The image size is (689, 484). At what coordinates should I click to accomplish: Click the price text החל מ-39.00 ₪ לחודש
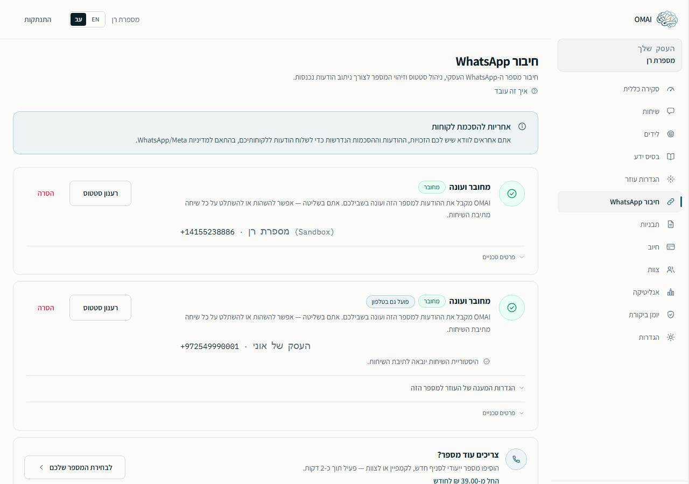pos(466,481)
